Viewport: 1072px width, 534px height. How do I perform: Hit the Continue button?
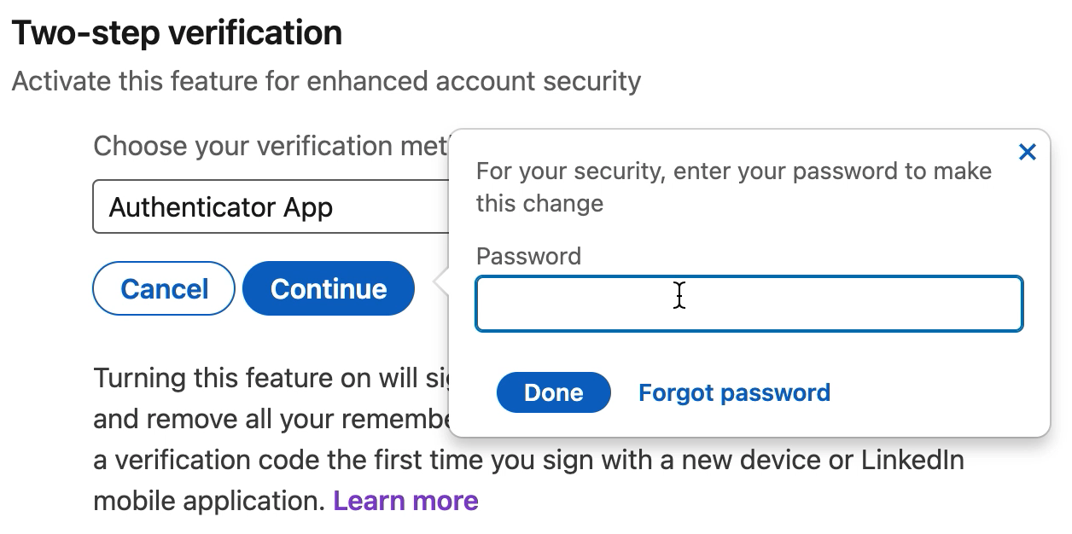tap(329, 289)
